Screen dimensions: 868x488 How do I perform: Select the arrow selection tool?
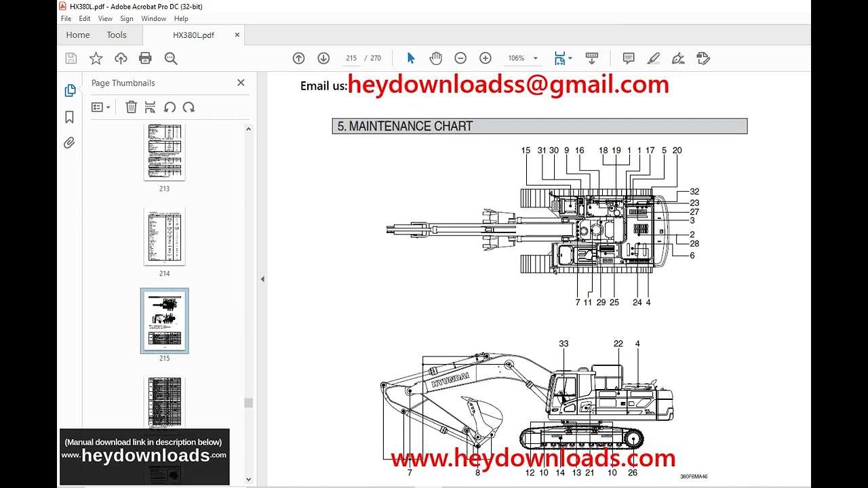click(x=410, y=58)
